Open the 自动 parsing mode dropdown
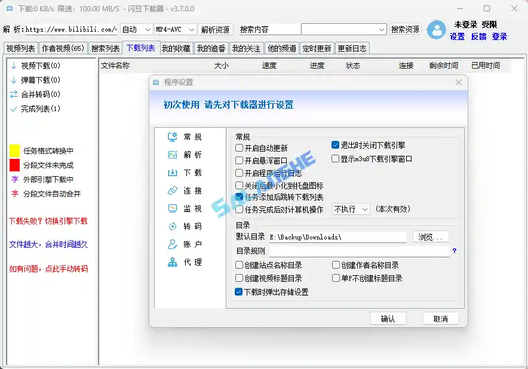Image resolution: width=528 pixels, height=369 pixels. pyautogui.click(x=136, y=29)
